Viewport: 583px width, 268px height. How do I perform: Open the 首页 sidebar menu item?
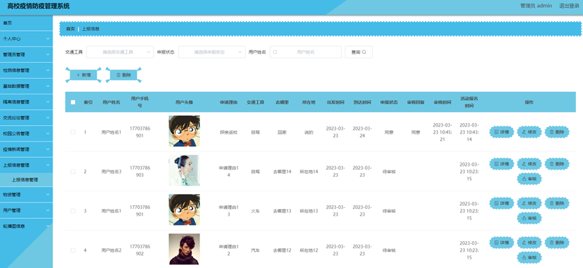click(26, 23)
